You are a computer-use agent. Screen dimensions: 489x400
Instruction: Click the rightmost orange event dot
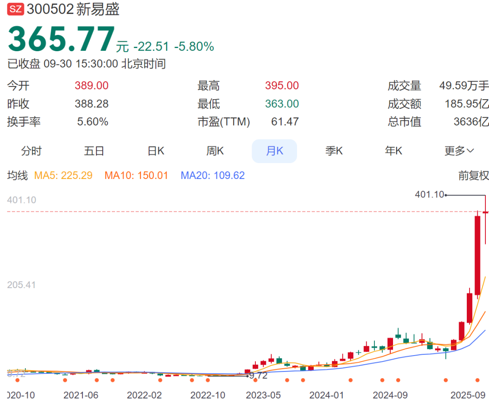tap(477, 380)
